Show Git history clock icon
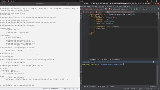The image size is (160, 90). tap(152, 9)
